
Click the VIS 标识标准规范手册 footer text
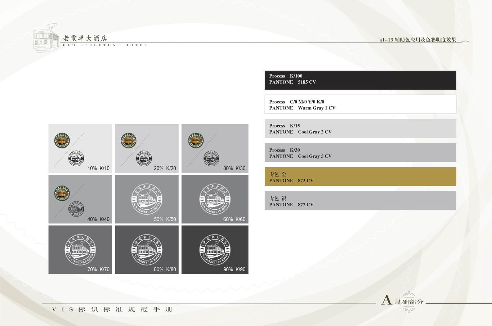[113, 309]
